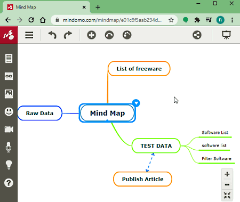Open the lightbulb ideas panel
Viewport: 240px width, 202px height.
click(9, 165)
